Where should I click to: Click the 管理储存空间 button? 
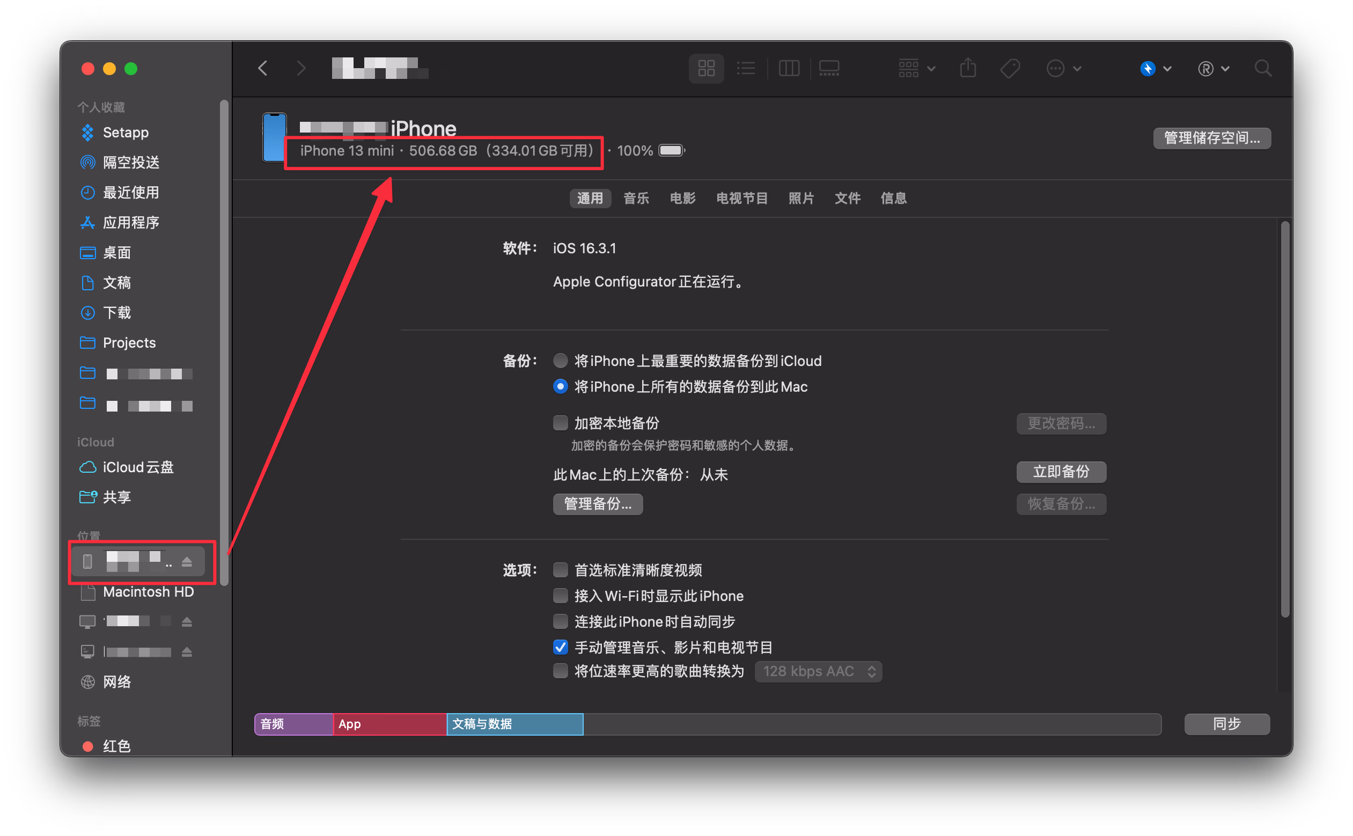click(x=1211, y=138)
